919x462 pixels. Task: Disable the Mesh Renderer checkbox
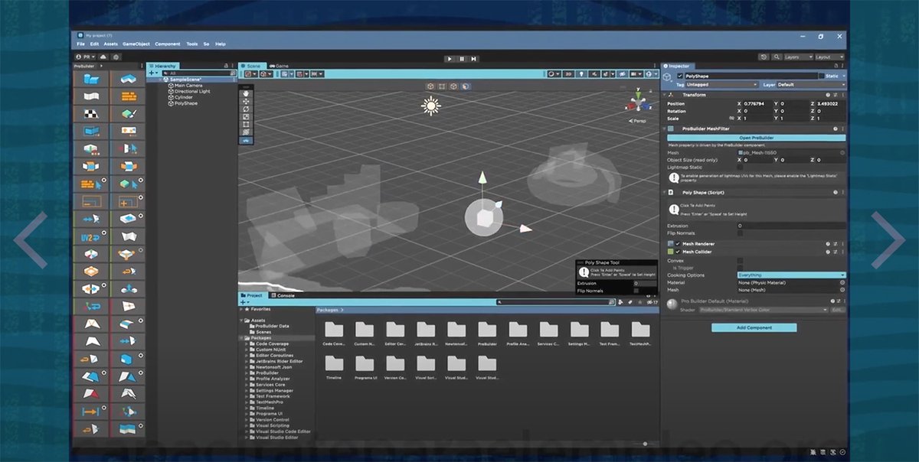(677, 244)
